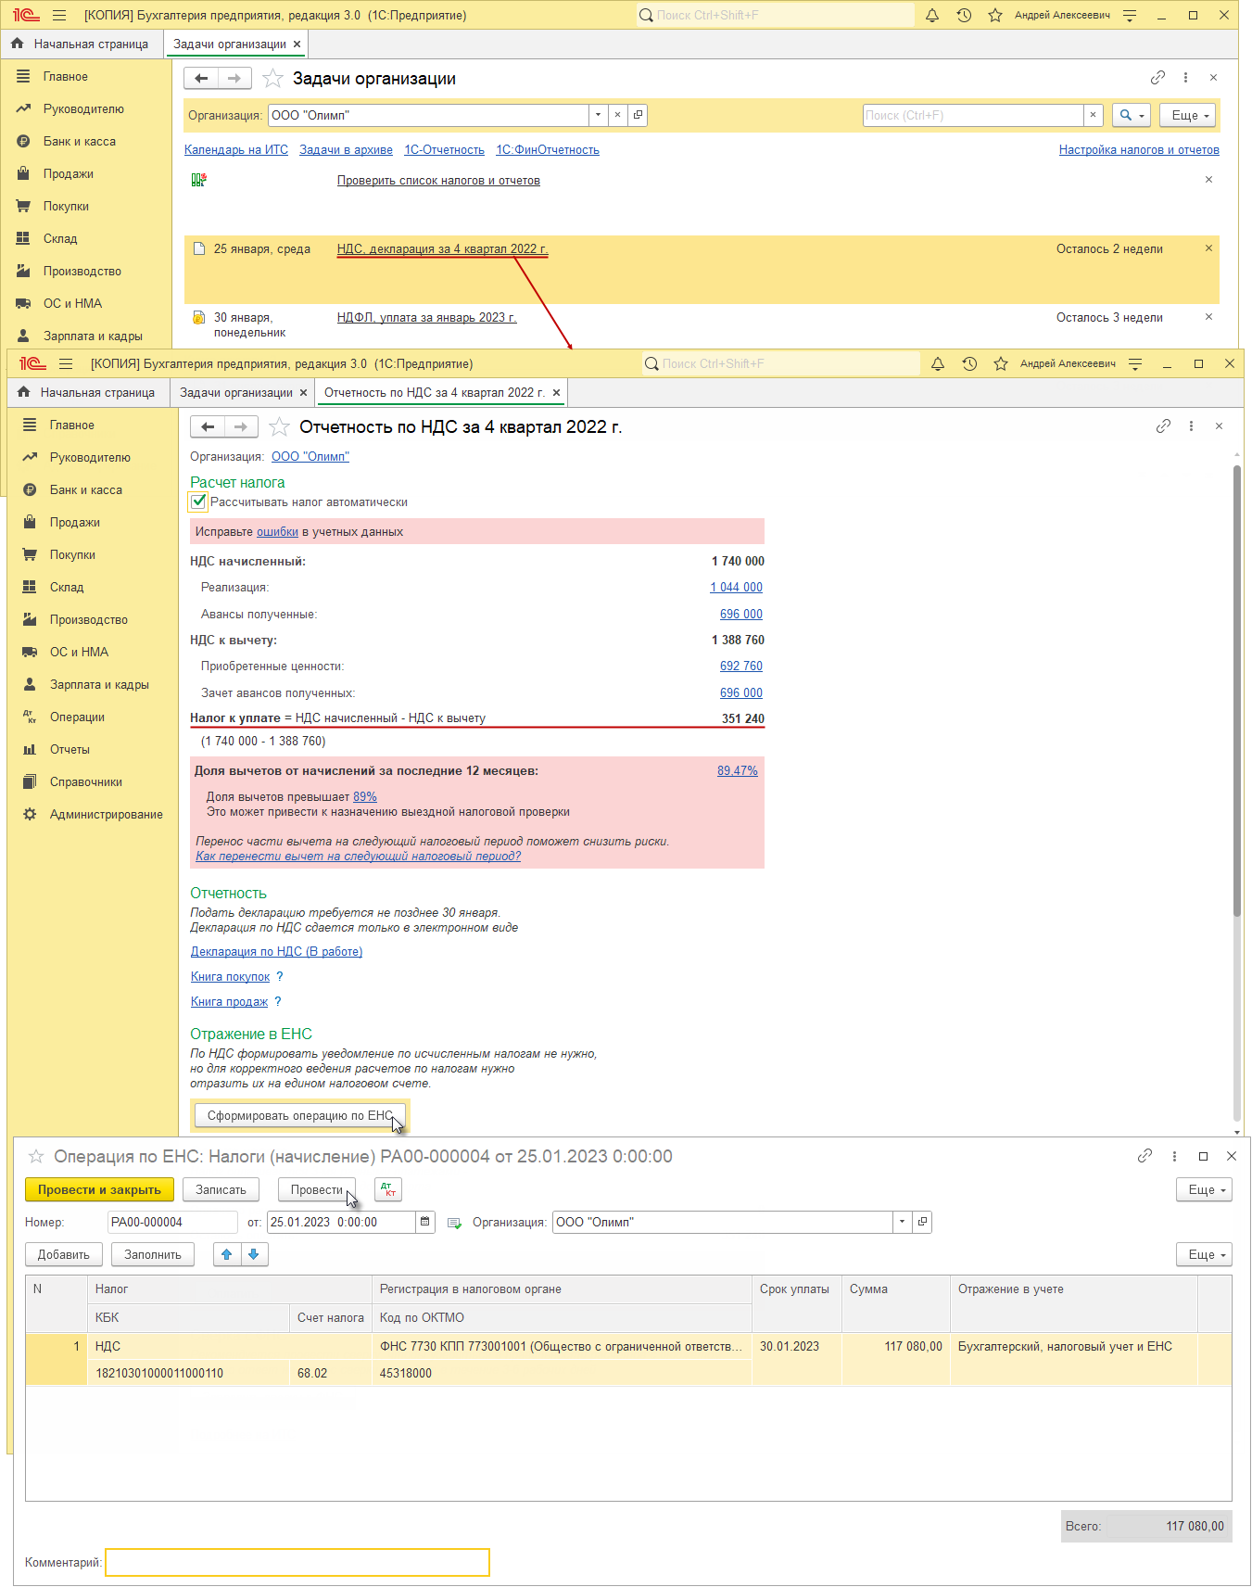Viewport: 1252px width, 1587px height.
Task: Expand search options dropdown button
Action: point(1131,115)
